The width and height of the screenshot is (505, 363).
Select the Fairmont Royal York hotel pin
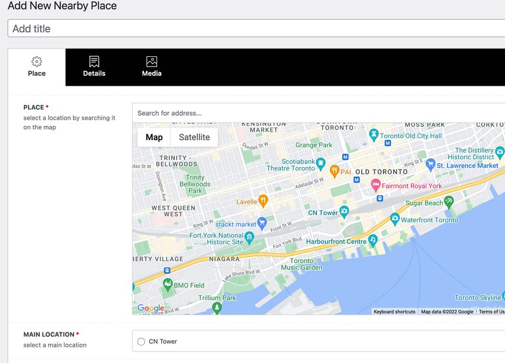[x=376, y=185]
